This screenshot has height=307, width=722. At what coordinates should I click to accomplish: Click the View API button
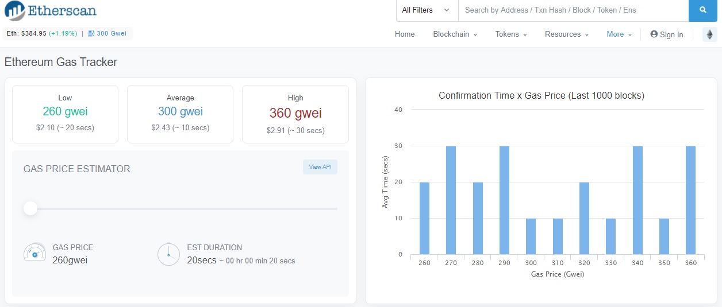(320, 167)
